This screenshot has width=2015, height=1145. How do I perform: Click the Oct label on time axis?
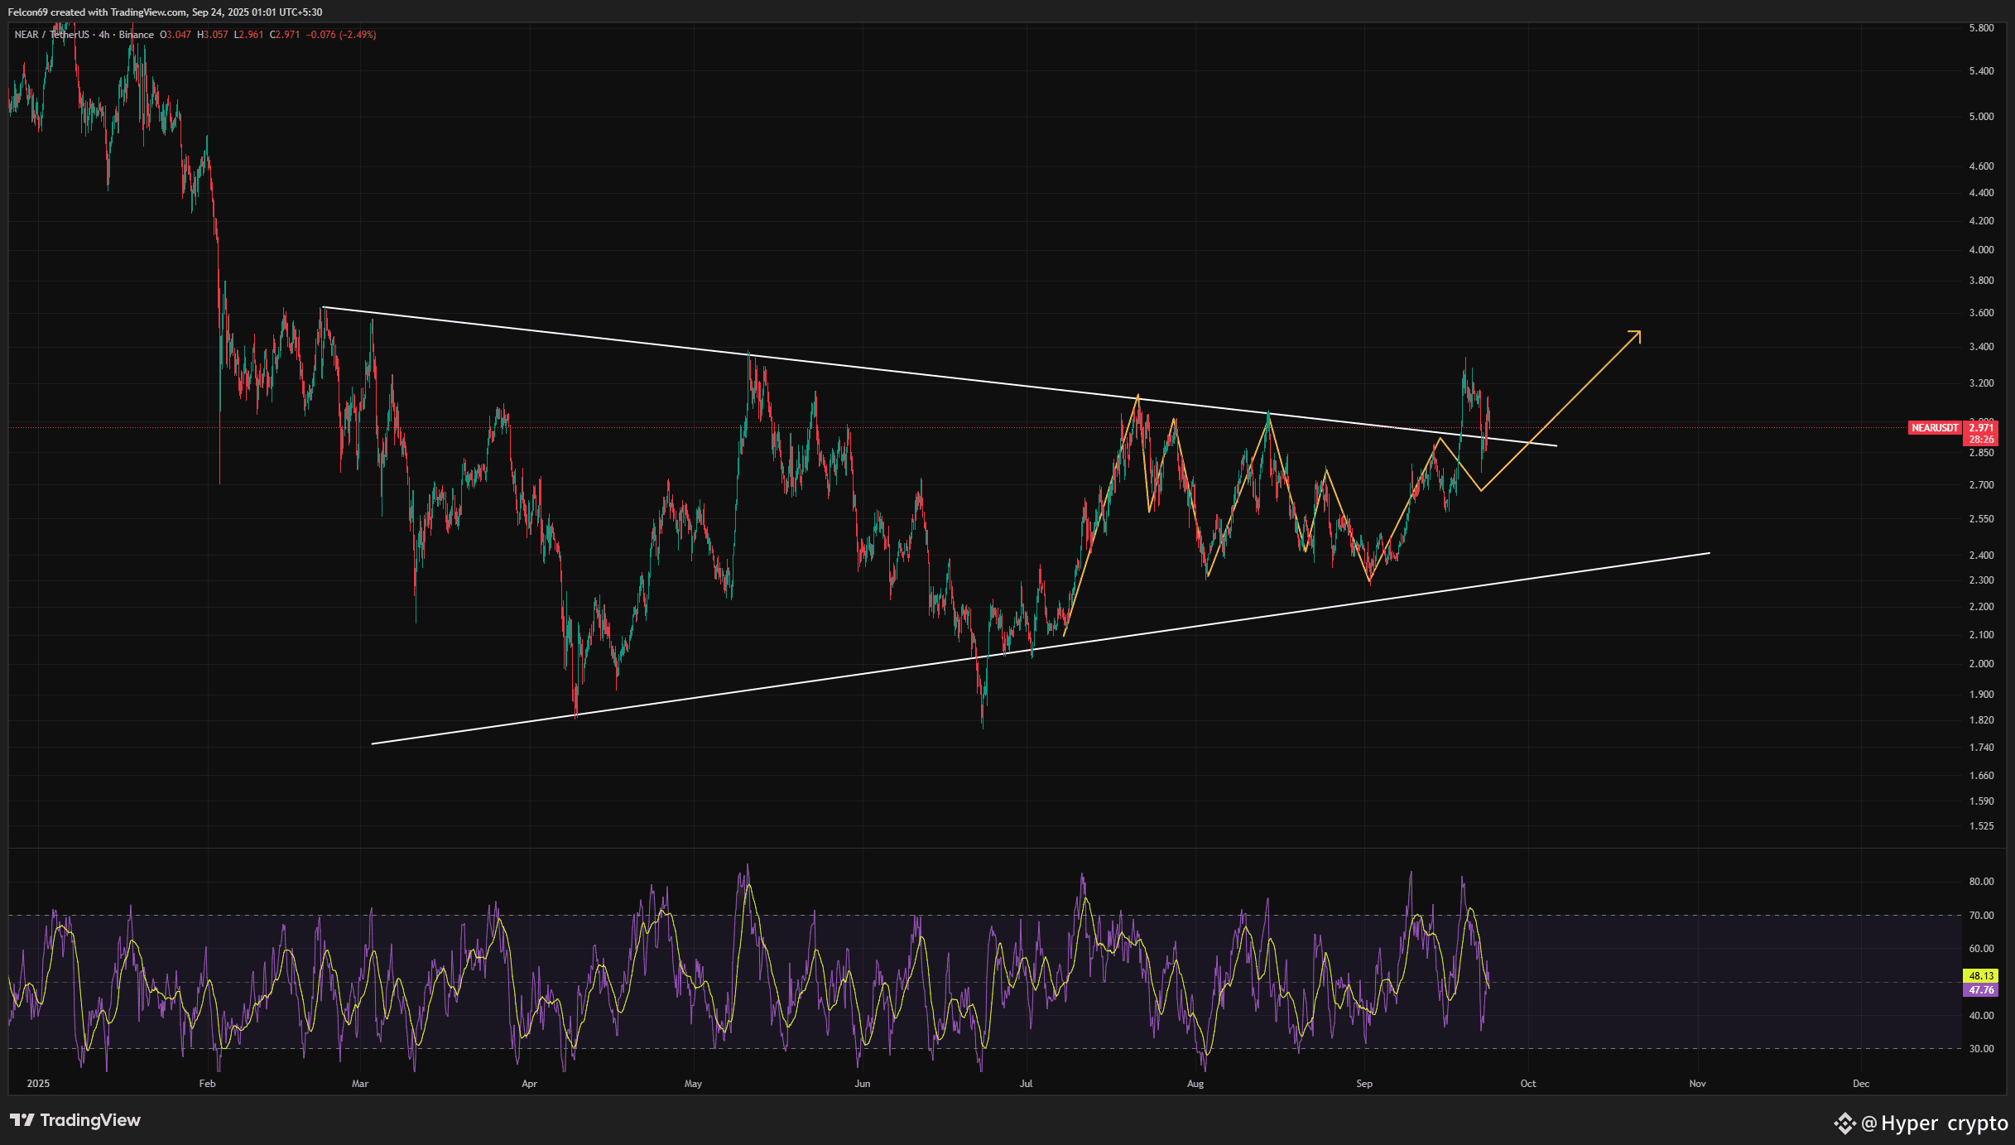(1527, 1084)
